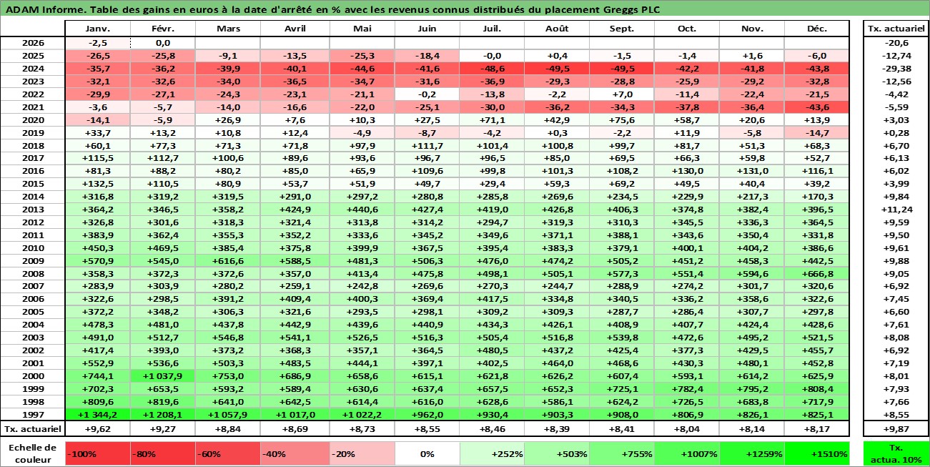Image resolution: width=930 pixels, height=467 pixels.
Task: Select cell '+808,4' in December 1999
Action: [x=817, y=389]
